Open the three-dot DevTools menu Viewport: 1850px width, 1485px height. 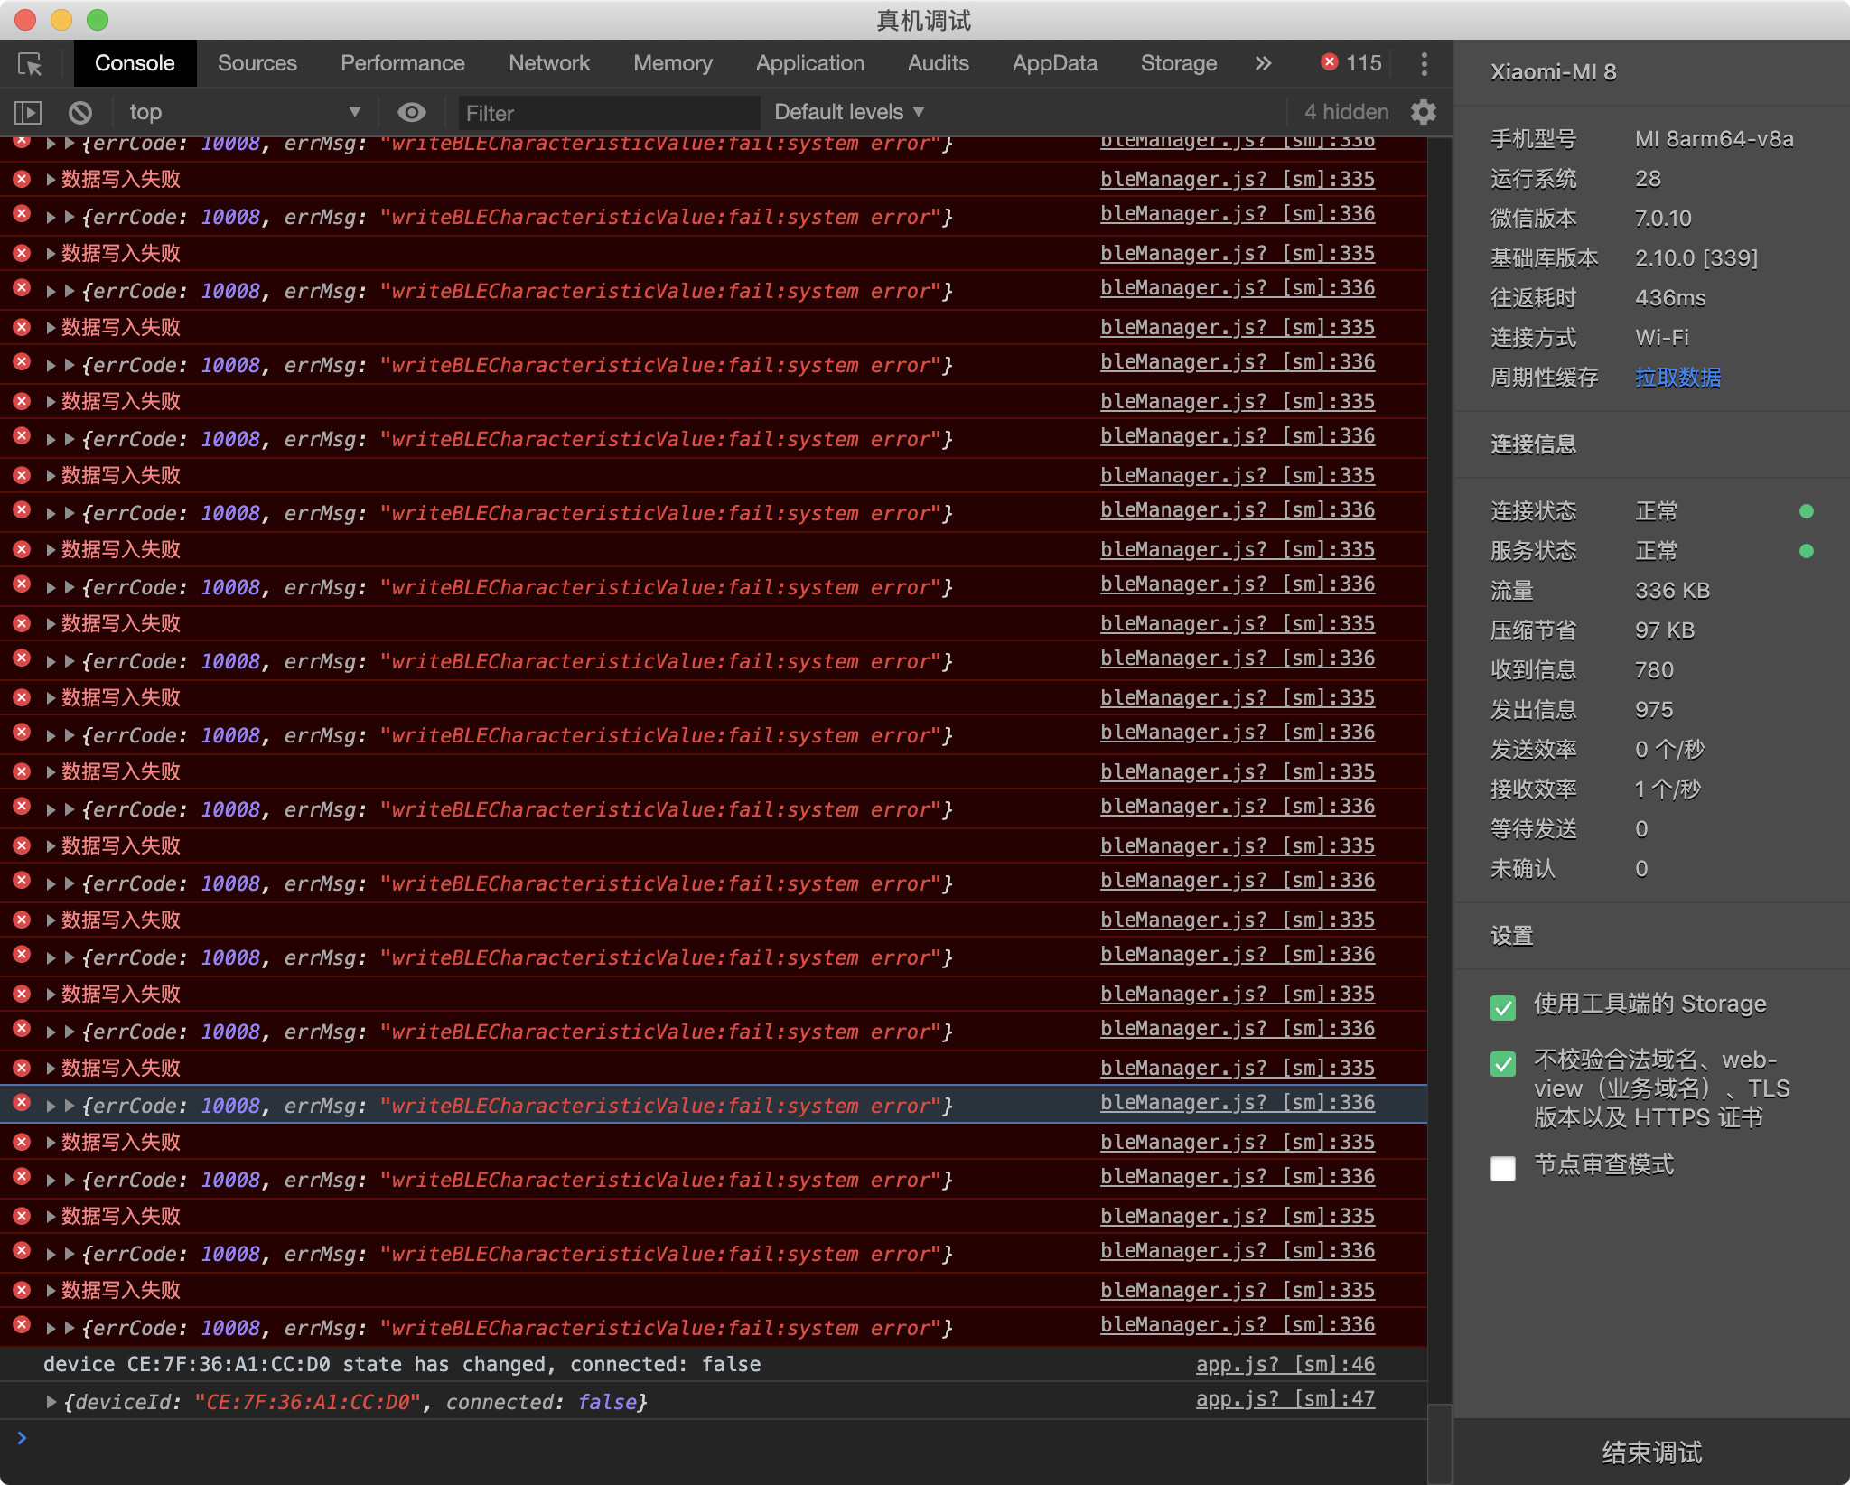coord(1424,64)
